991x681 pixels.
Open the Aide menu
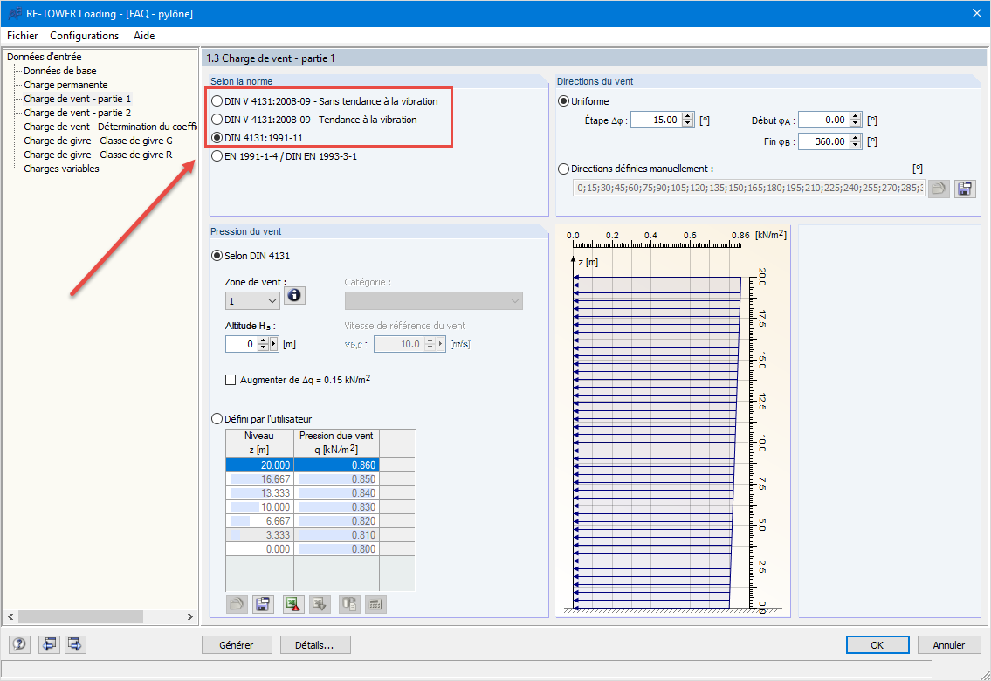144,36
